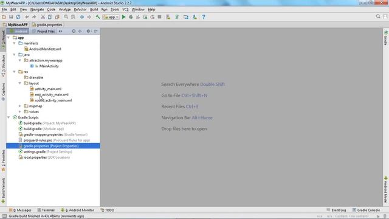Collapse the res folder

tap(15, 72)
